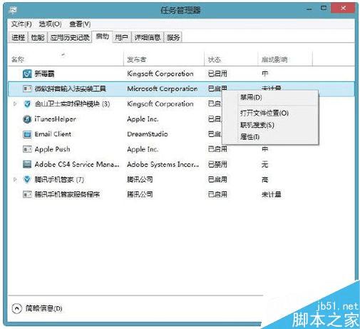
Task: Click the Apple Push icon
Action: (x=27, y=149)
